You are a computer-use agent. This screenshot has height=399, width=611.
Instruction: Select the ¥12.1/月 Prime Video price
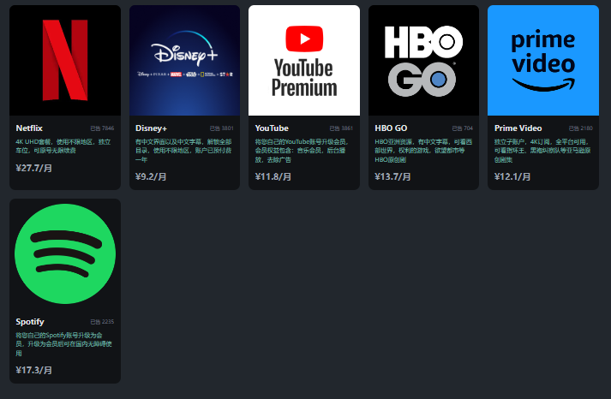click(512, 176)
